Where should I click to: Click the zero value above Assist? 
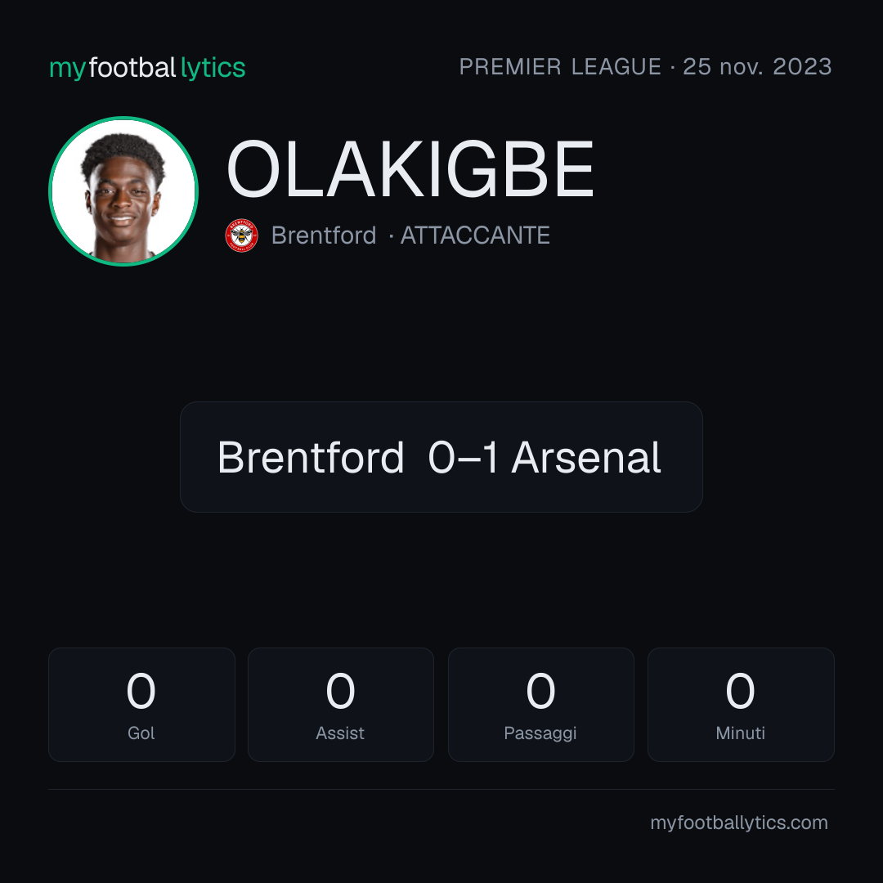click(x=340, y=691)
